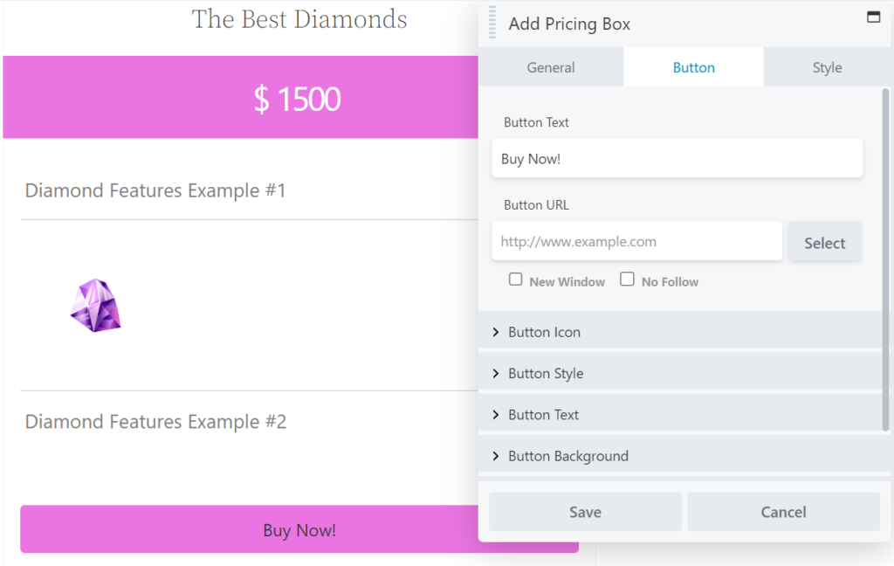Click the pink Buy Now! button in preview
Image resolution: width=894 pixels, height=566 pixels.
pyautogui.click(x=299, y=530)
